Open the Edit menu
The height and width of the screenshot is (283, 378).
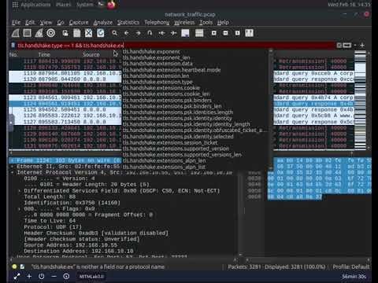pos(30,23)
